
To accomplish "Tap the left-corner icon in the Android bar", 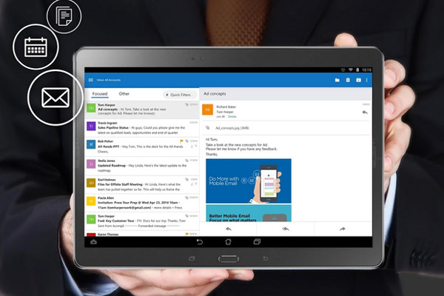I will [94, 242].
